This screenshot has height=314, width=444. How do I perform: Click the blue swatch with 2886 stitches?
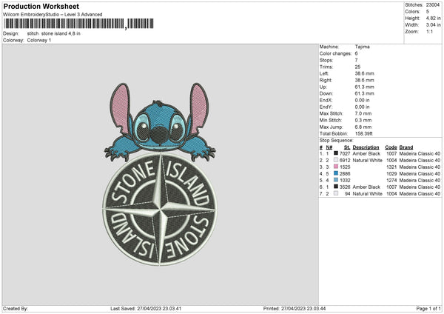336,173
